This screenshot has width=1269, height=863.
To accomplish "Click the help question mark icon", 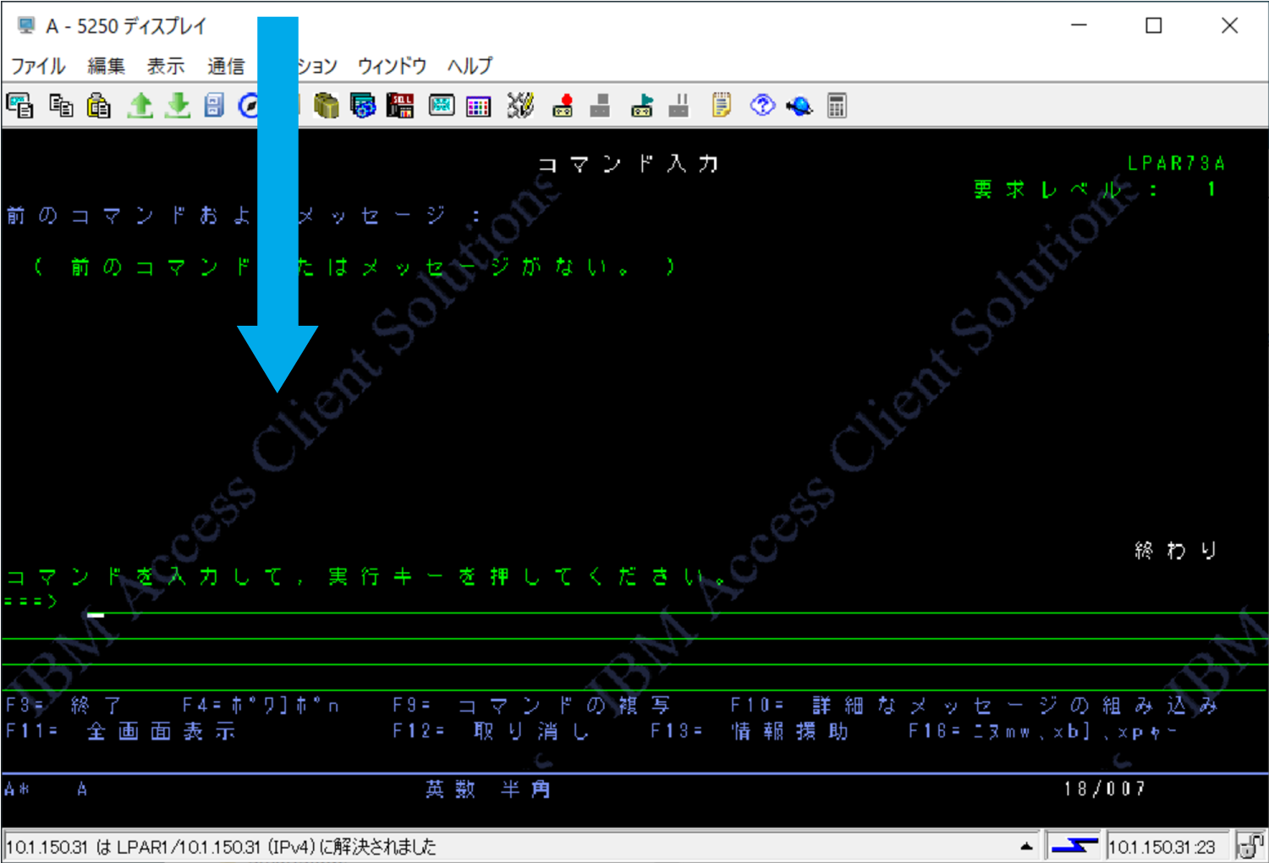I will [762, 106].
